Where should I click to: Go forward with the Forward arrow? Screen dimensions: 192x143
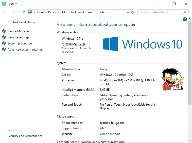click(12, 12)
